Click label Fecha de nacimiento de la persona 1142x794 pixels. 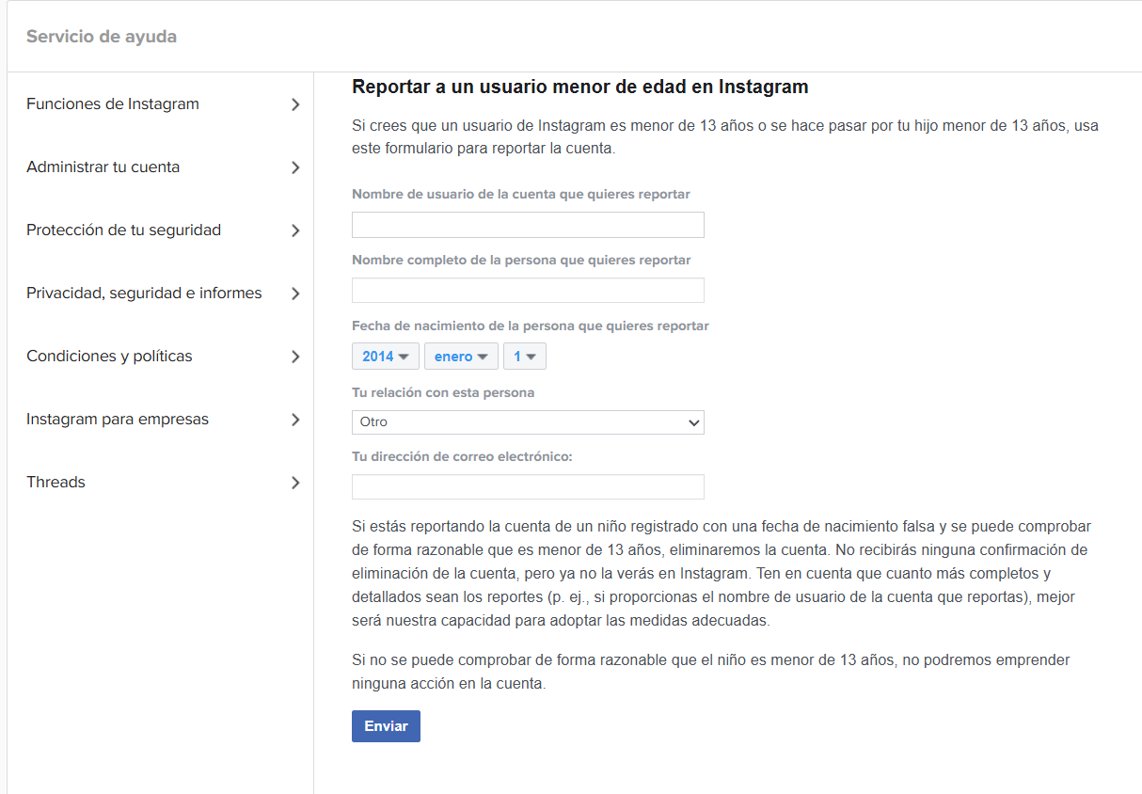[x=531, y=326]
